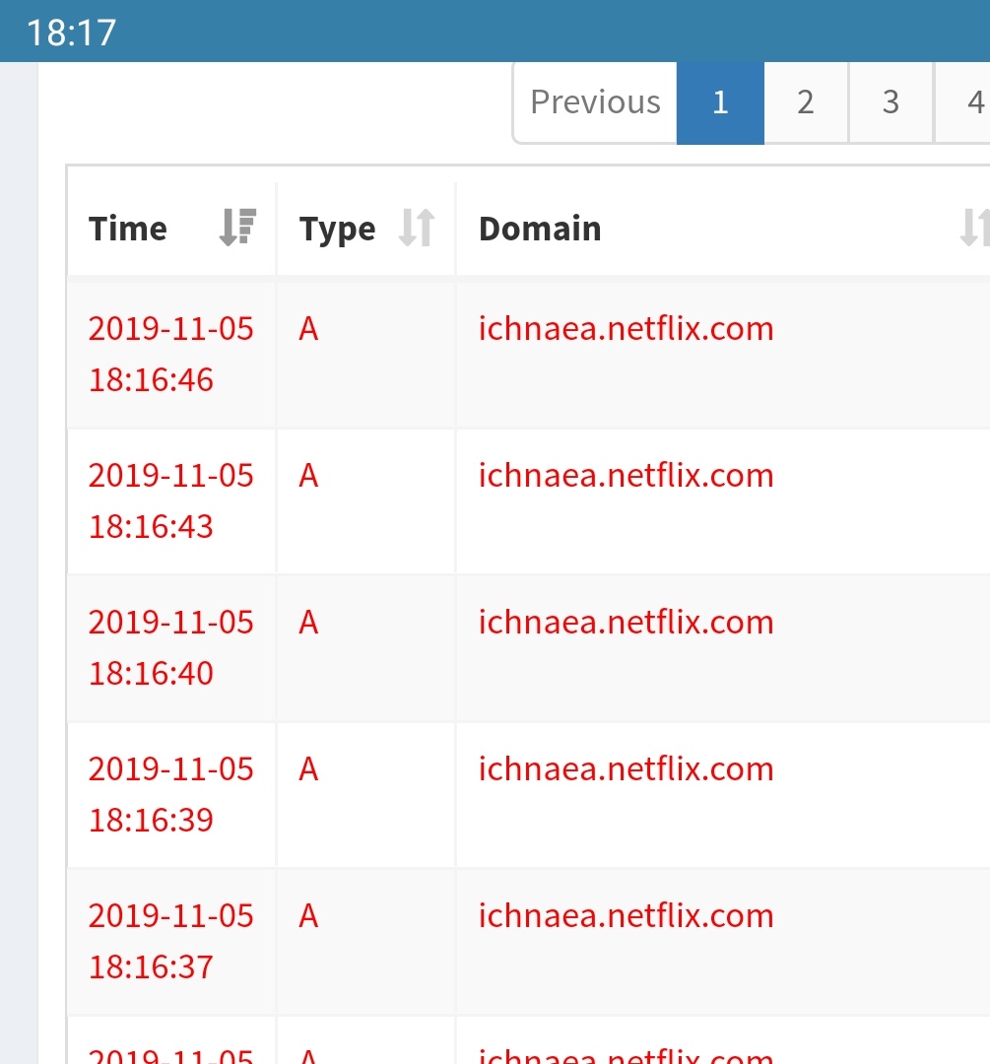This screenshot has width=990, height=1064.
Task: Click the Type column header text
Action: click(337, 229)
